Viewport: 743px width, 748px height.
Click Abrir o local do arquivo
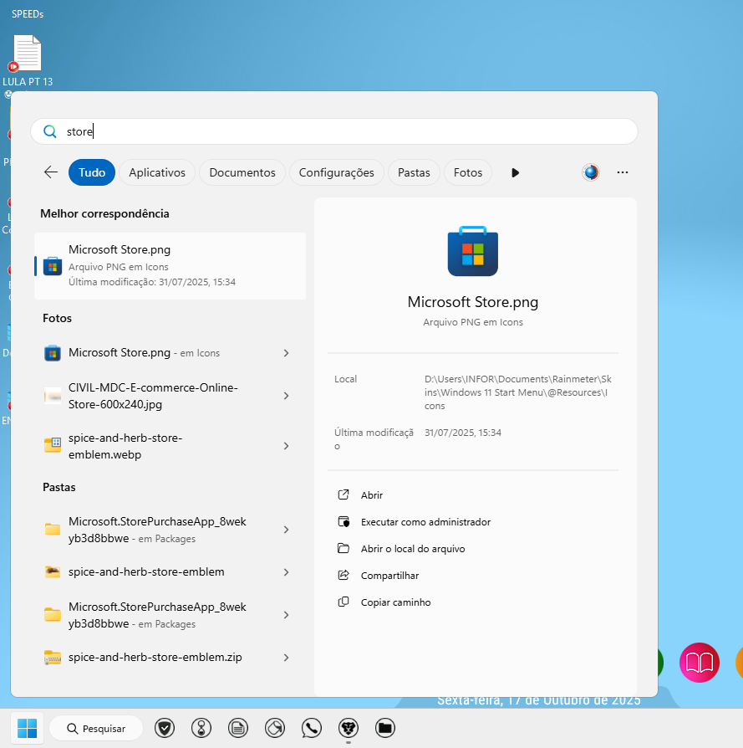[x=413, y=549]
